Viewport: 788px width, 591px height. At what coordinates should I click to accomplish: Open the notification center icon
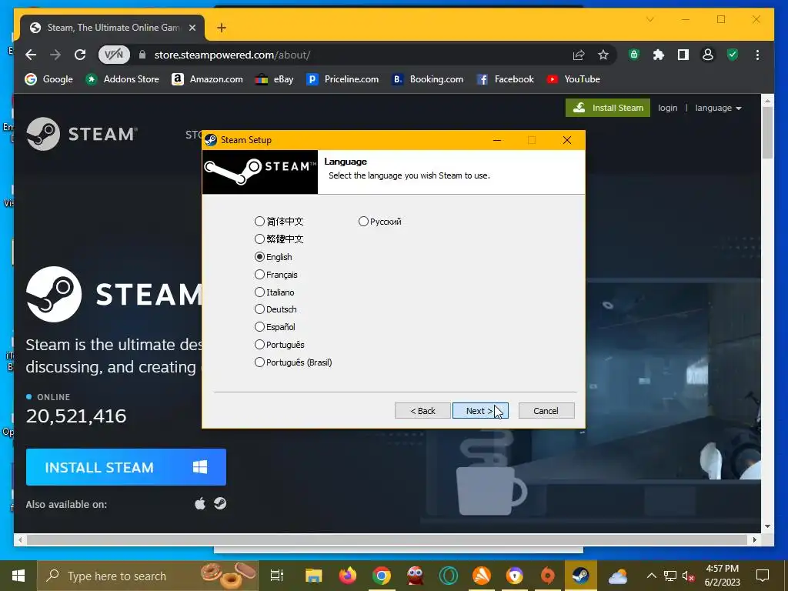(763, 576)
